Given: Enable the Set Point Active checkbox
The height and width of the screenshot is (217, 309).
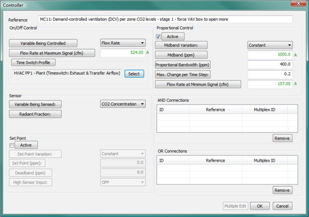Looking at the screenshot, I should click(x=12, y=145).
